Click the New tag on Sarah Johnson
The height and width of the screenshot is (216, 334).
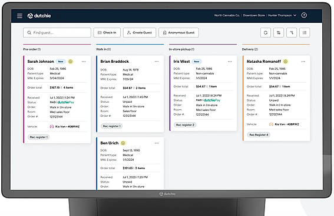coord(61,62)
